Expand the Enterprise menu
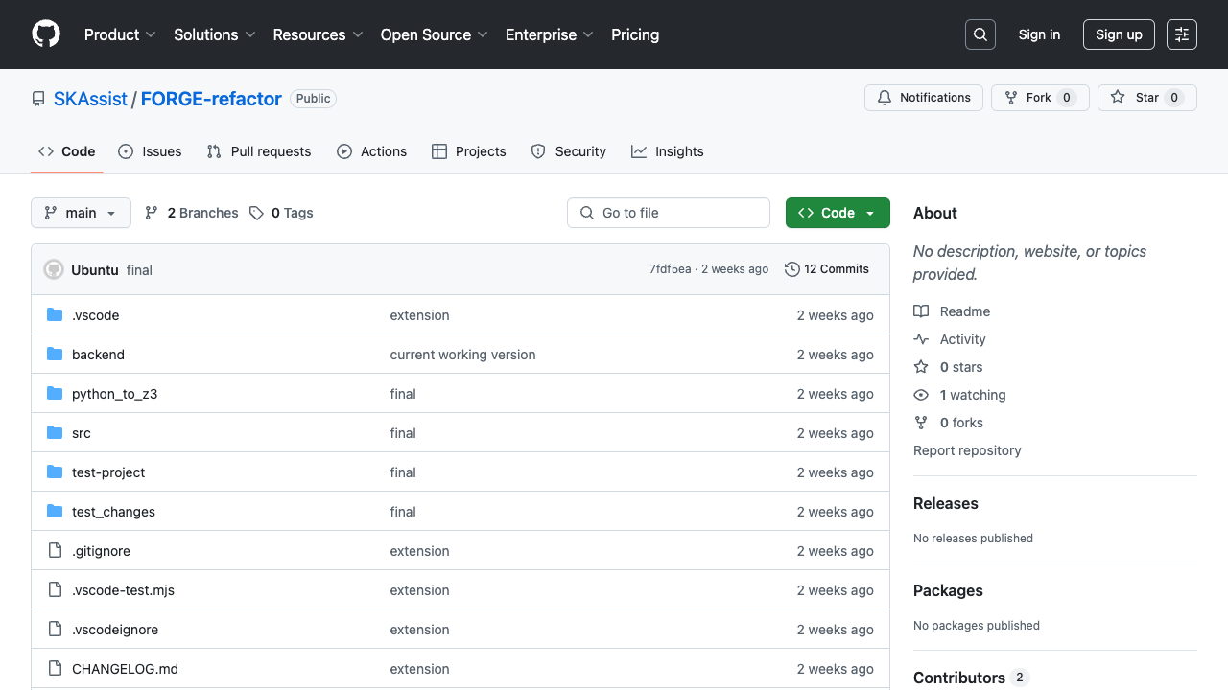This screenshot has width=1228, height=690. point(550,34)
